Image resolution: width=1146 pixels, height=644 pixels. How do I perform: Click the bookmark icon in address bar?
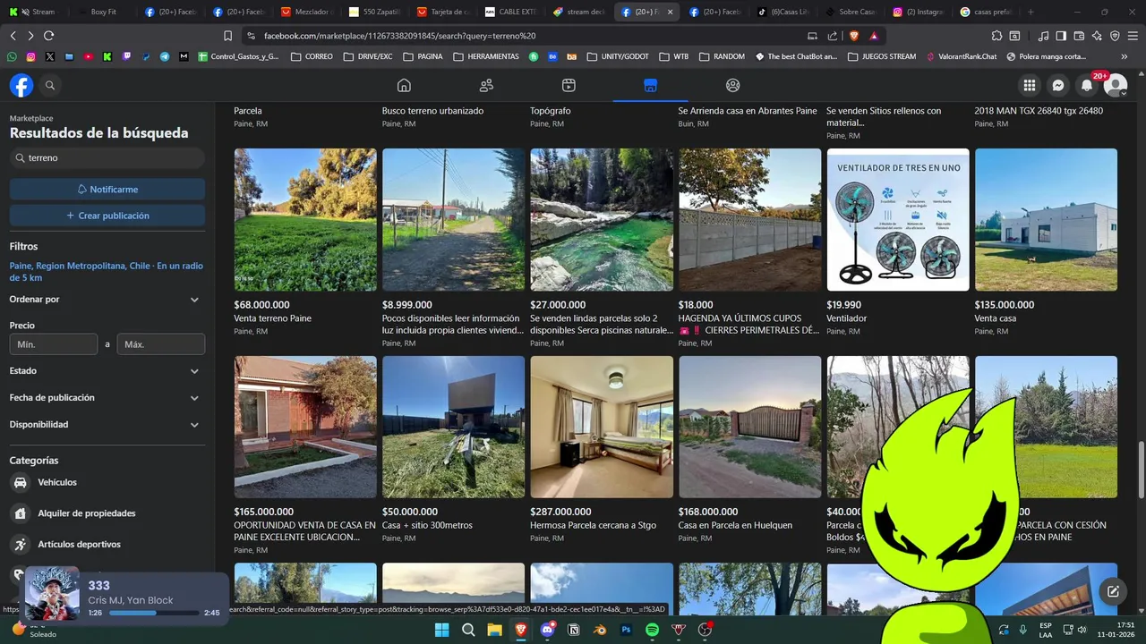[227, 36]
